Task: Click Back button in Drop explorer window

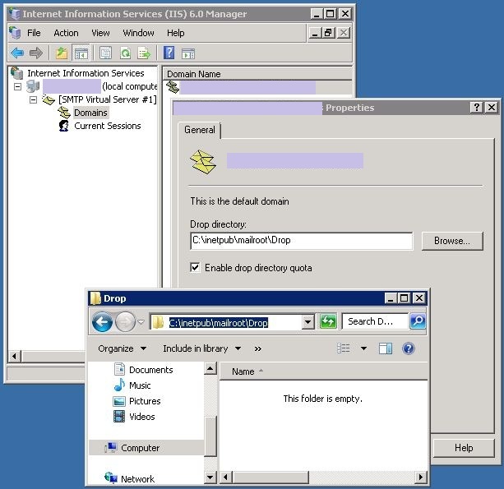Action: pos(102,321)
